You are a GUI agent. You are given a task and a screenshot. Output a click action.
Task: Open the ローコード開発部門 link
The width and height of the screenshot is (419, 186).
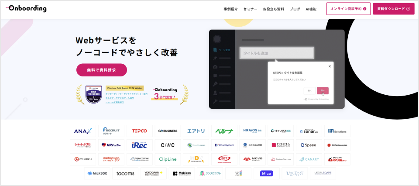115,102
